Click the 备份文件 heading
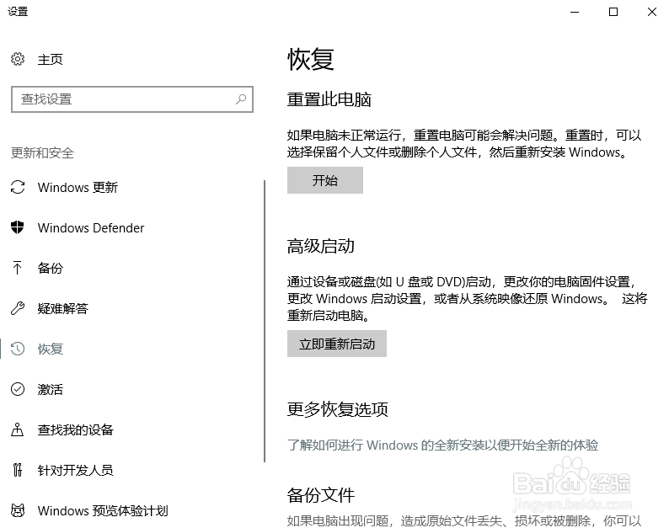Viewport: 669px width, 528px height. pos(321,495)
